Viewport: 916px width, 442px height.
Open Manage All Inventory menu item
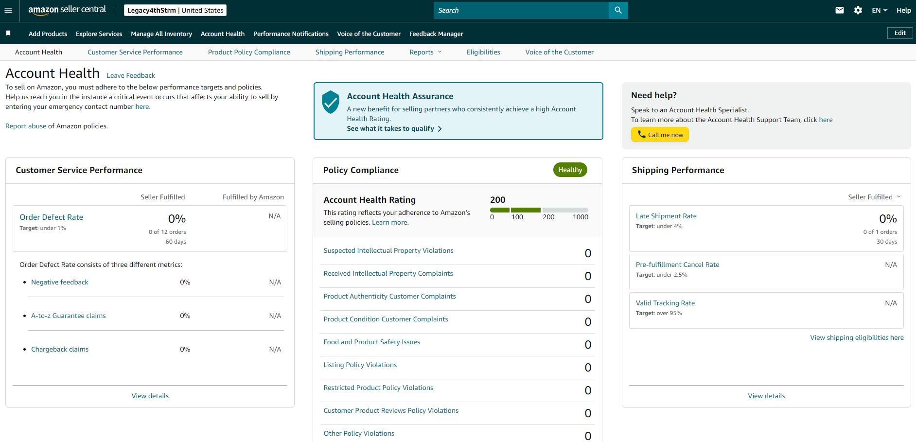tap(161, 34)
